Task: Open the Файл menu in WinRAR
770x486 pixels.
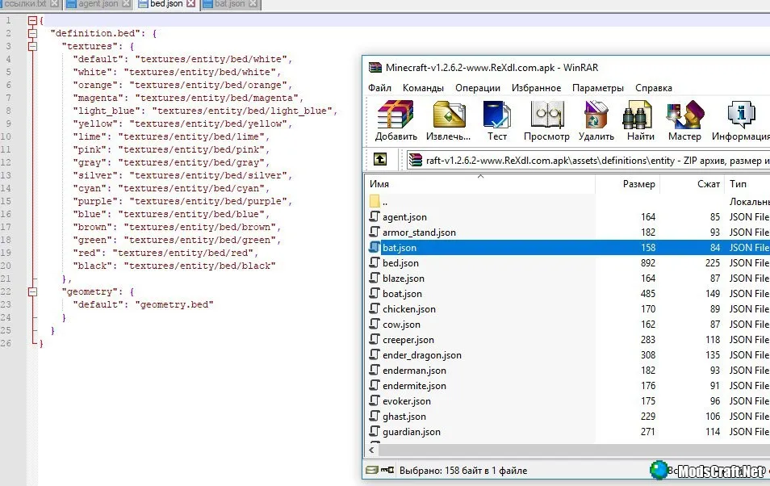Action: click(x=379, y=88)
